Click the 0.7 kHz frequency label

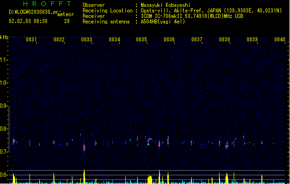pyautogui.click(x=4, y=152)
